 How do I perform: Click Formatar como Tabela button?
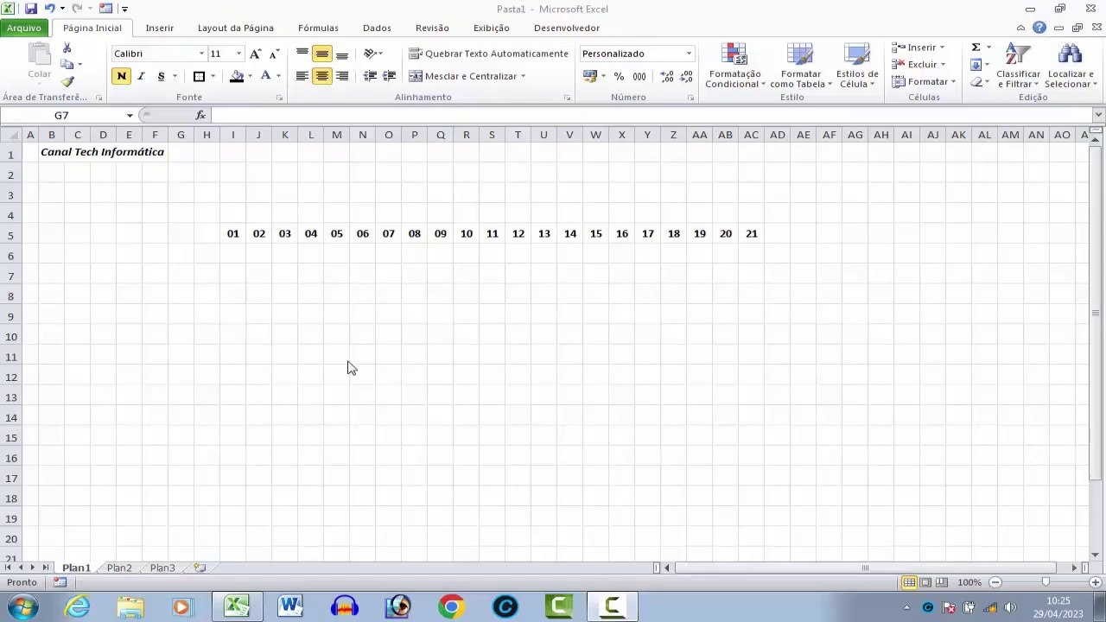(800, 65)
